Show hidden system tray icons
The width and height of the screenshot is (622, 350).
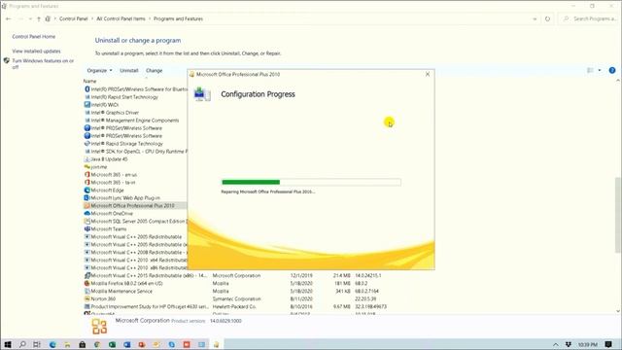point(556,344)
